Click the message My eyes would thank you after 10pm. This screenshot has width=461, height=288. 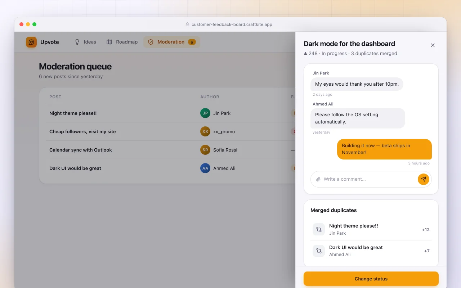coord(357,84)
